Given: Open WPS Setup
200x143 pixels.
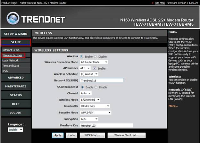Looking at the screenshot, I should (92, 135).
